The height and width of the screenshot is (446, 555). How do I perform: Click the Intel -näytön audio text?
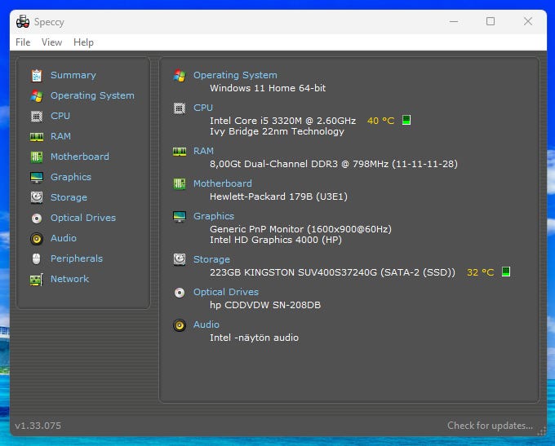click(254, 338)
